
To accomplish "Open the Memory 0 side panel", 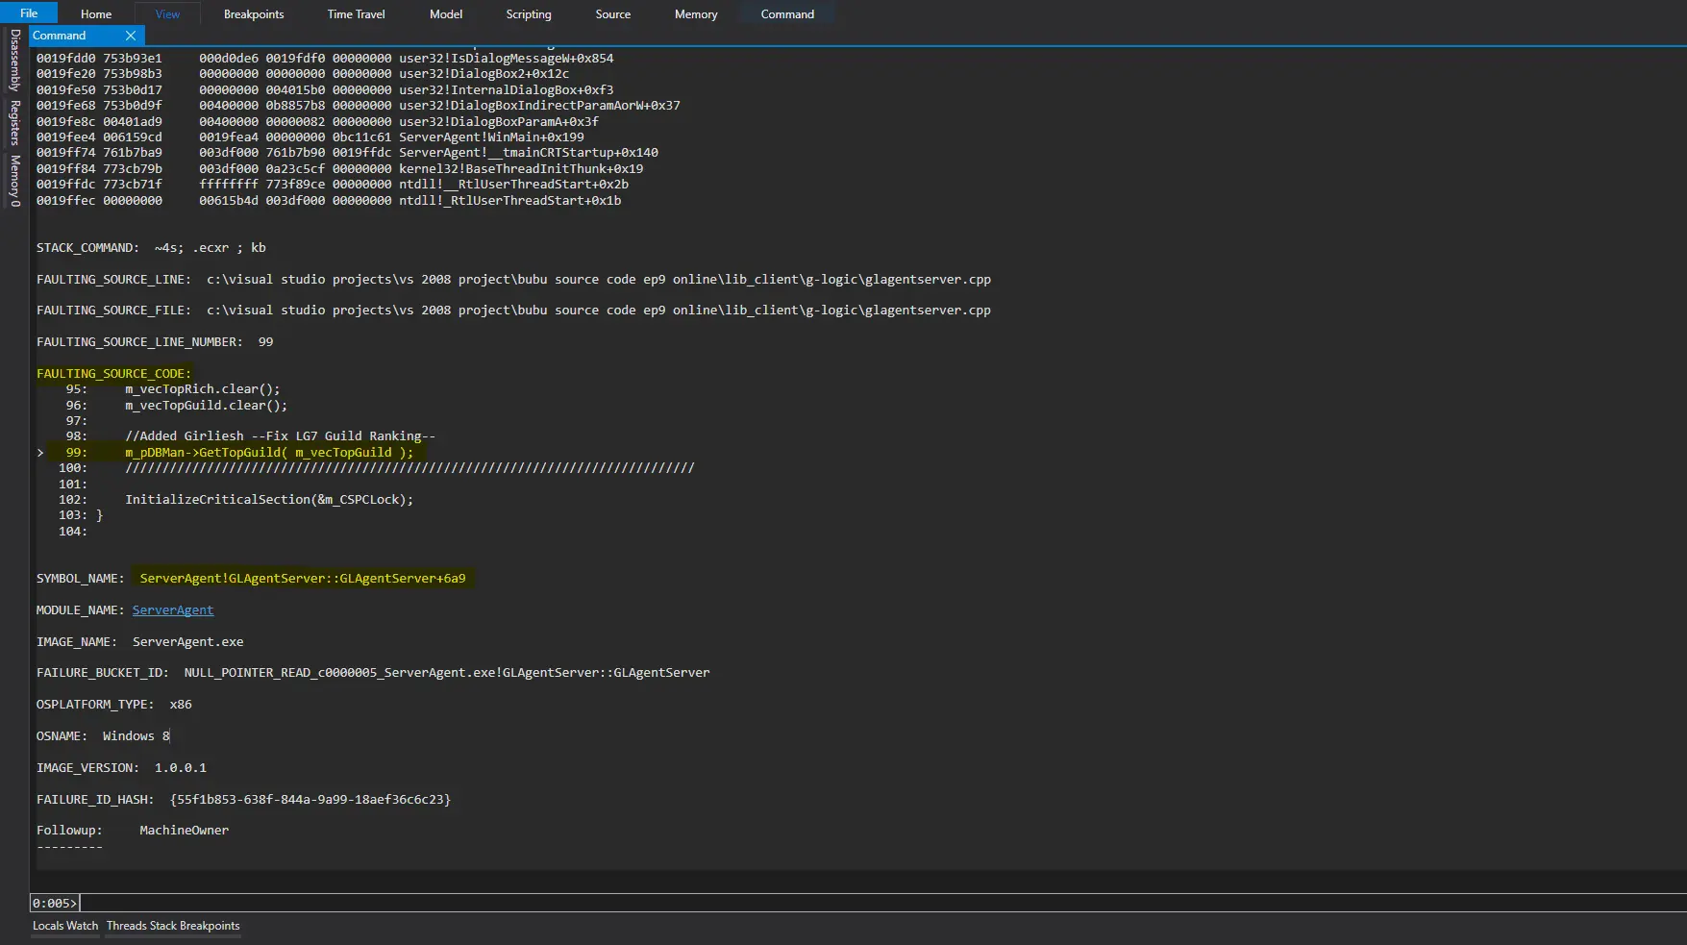I will (14, 180).
